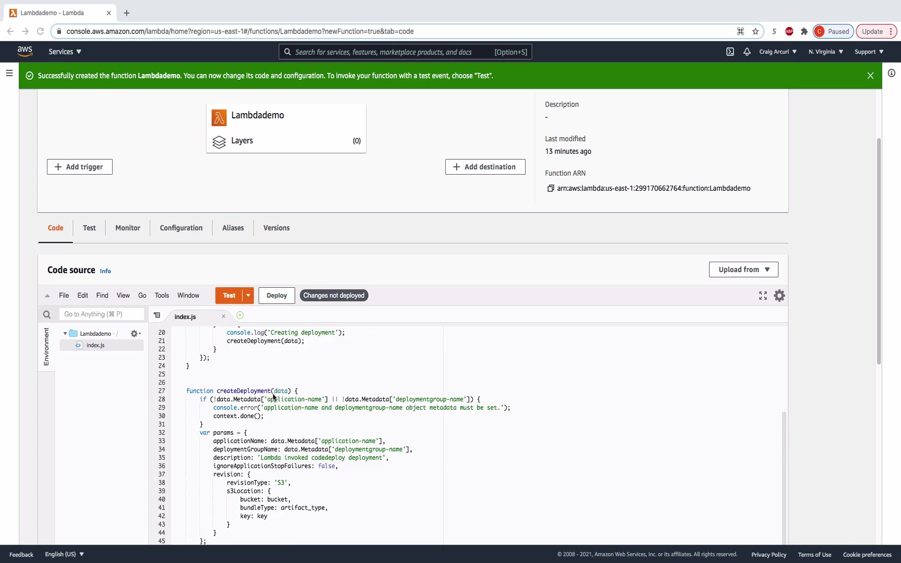Image resolution: width=901 pixels, height=563 pixels.
Task: Open the notifications bell
Action: [747, 52]
